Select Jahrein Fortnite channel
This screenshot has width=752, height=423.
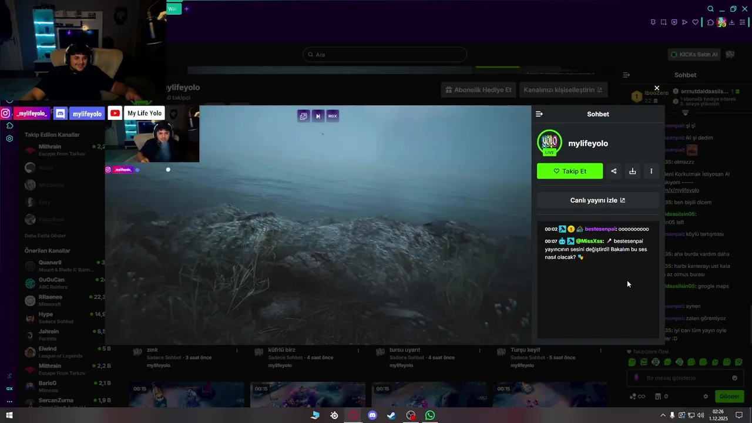pyautogui.click(x=65, y=335)
